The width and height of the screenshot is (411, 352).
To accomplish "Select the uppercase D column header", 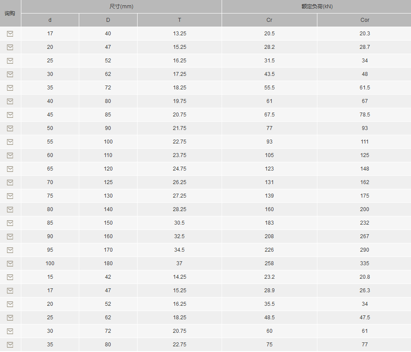I will (108, 20).
